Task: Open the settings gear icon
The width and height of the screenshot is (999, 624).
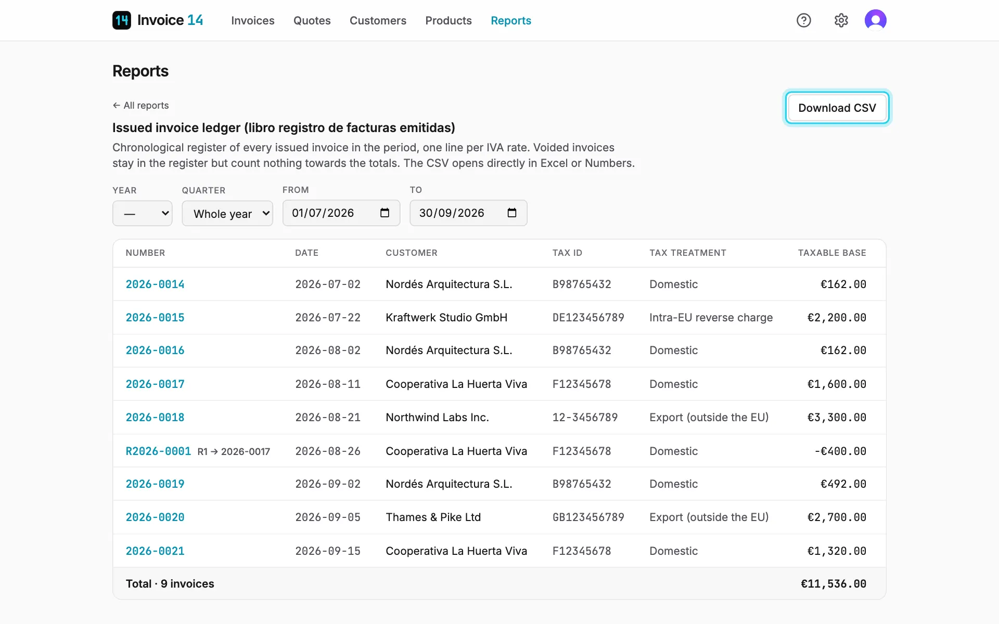Action: coord(841,20)
